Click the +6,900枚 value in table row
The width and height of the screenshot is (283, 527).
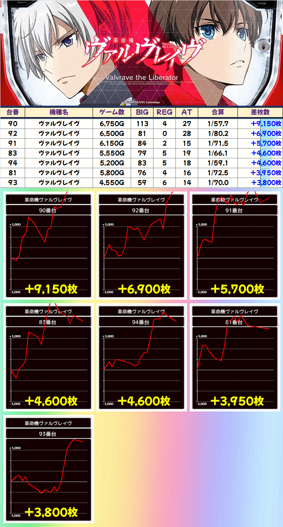click(266, 133)
